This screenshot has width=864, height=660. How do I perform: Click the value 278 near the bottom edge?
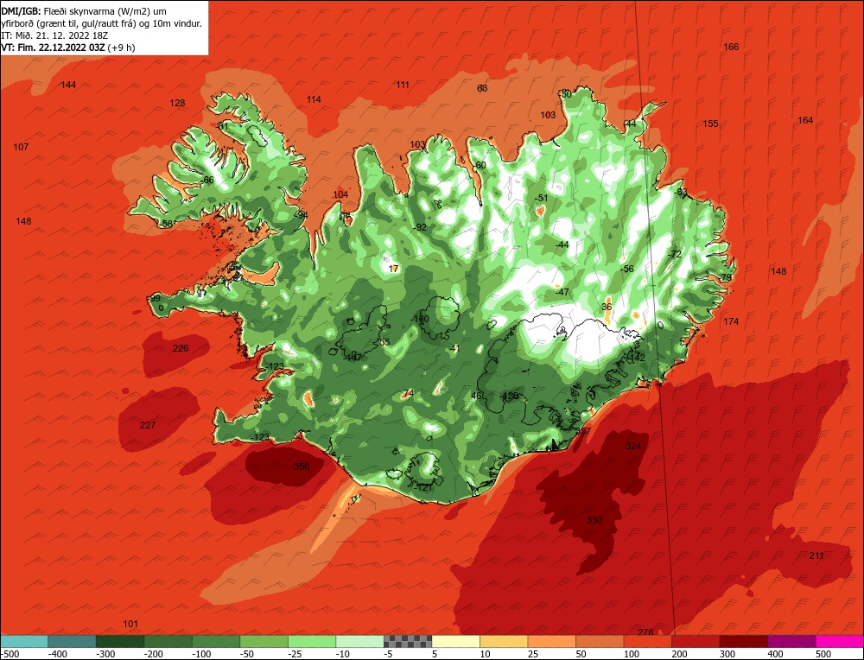(x=645, y=631)
